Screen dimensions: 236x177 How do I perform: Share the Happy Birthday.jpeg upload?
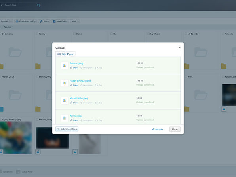[74, 85]
